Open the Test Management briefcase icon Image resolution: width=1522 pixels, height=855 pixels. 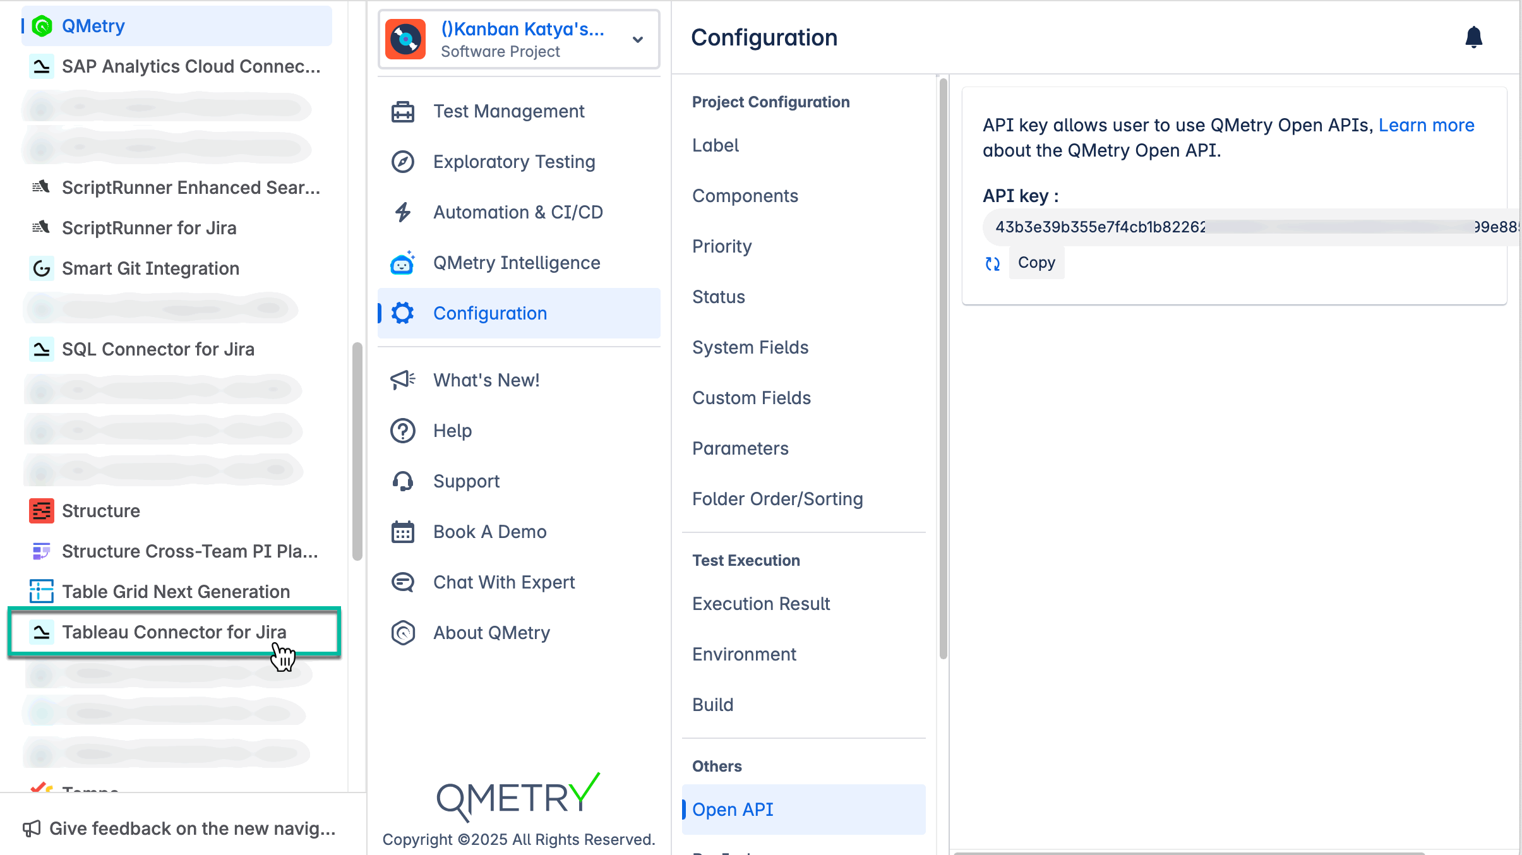(x=403, y=111)
